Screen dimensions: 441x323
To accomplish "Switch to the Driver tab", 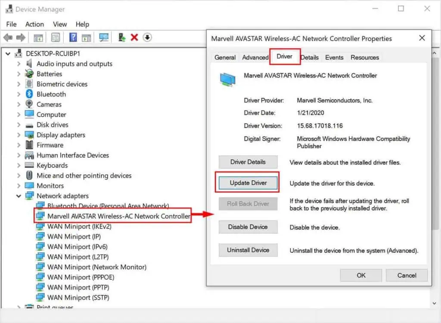I will (284, 57).
